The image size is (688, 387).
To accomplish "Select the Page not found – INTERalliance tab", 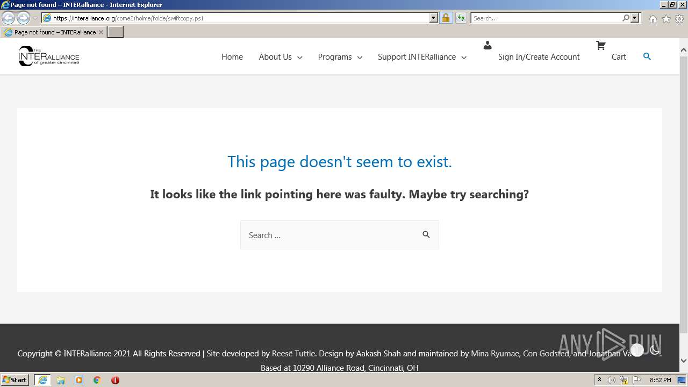I will (53, 32).
